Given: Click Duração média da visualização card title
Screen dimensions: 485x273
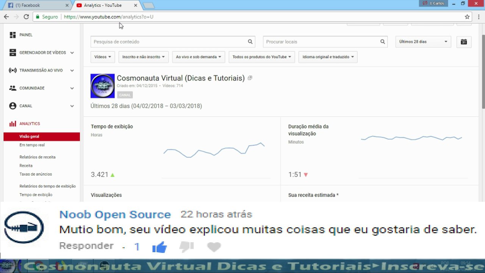Looking at the screenshot, I should [308, 130].
